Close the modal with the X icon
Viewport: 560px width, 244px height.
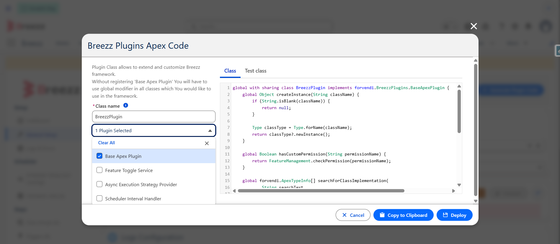pyautogui.click(x=474, y=26)
